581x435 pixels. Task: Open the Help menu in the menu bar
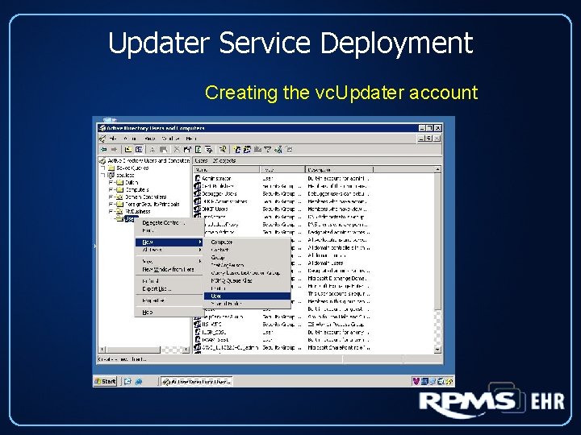(191, 139)
